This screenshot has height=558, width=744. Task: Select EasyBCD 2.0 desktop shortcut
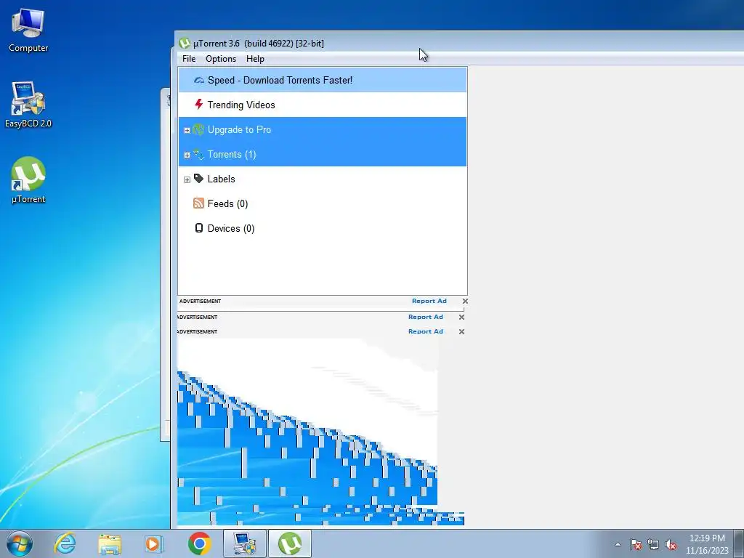point(28,105)
